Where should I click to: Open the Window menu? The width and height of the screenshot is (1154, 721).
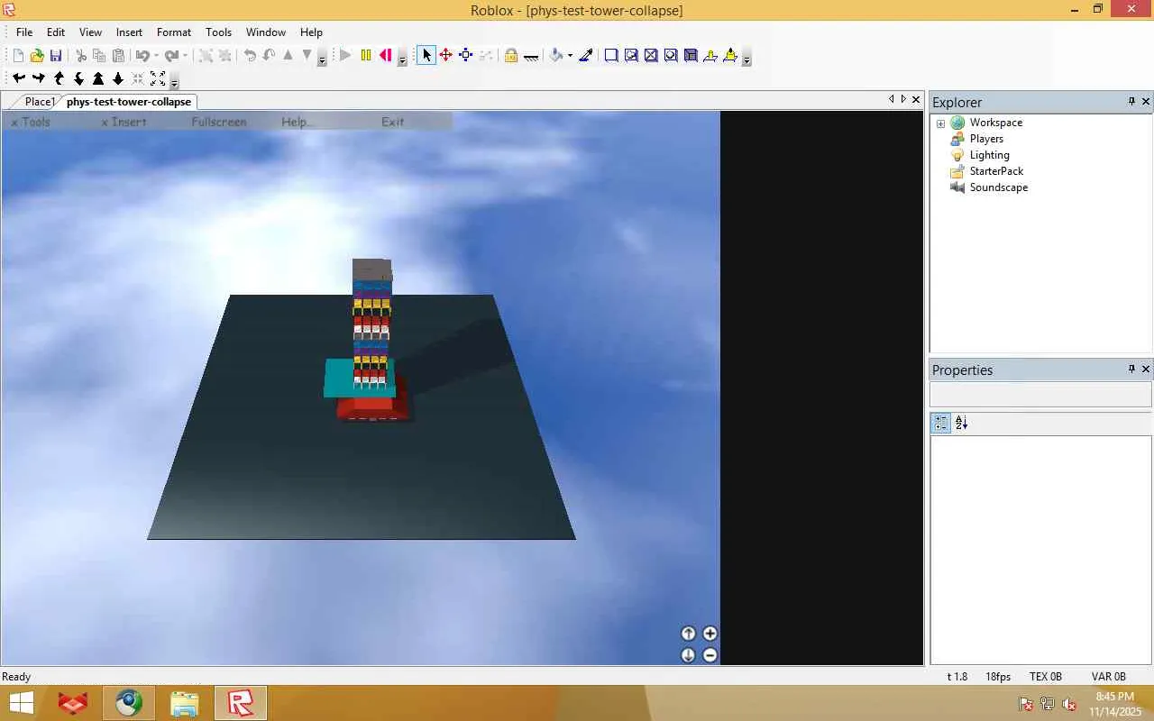266,32
